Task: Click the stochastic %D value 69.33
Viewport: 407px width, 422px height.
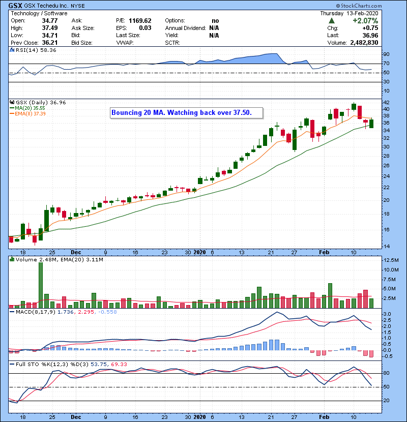Action: pyautogui.click(x=119, y=365)
